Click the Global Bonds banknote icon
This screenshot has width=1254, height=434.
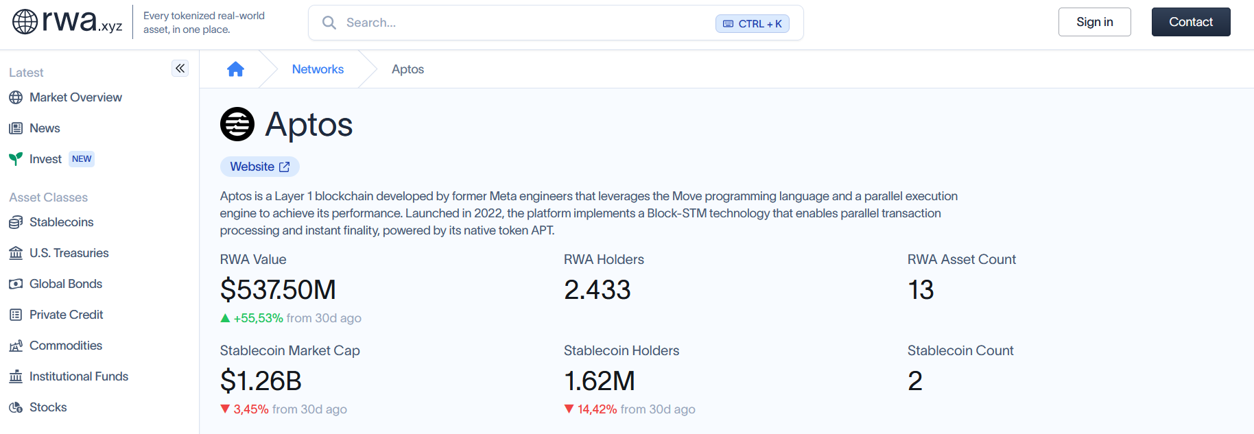click(16, 284)
